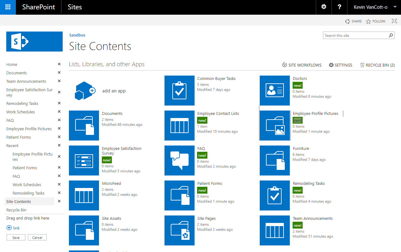The width and height of the screenshot is (401, 252).
Task: Click the add an app tile
Action: [100, 91]
